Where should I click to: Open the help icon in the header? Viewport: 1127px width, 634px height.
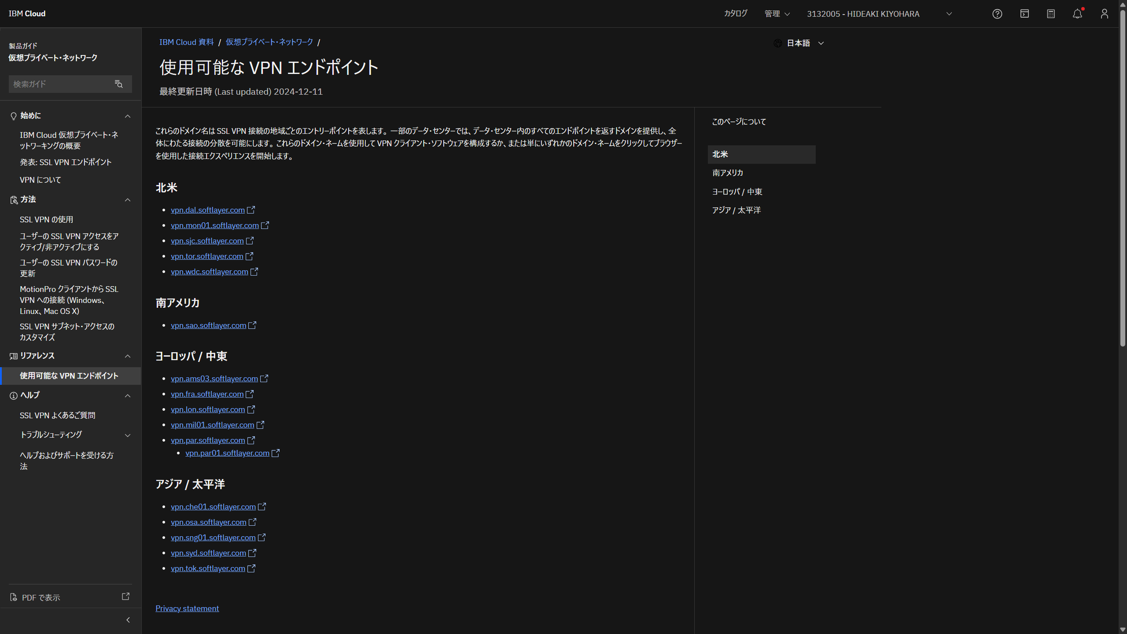coord(997,14)
